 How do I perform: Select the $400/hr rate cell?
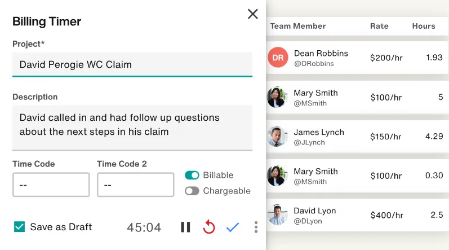[387, 216]
